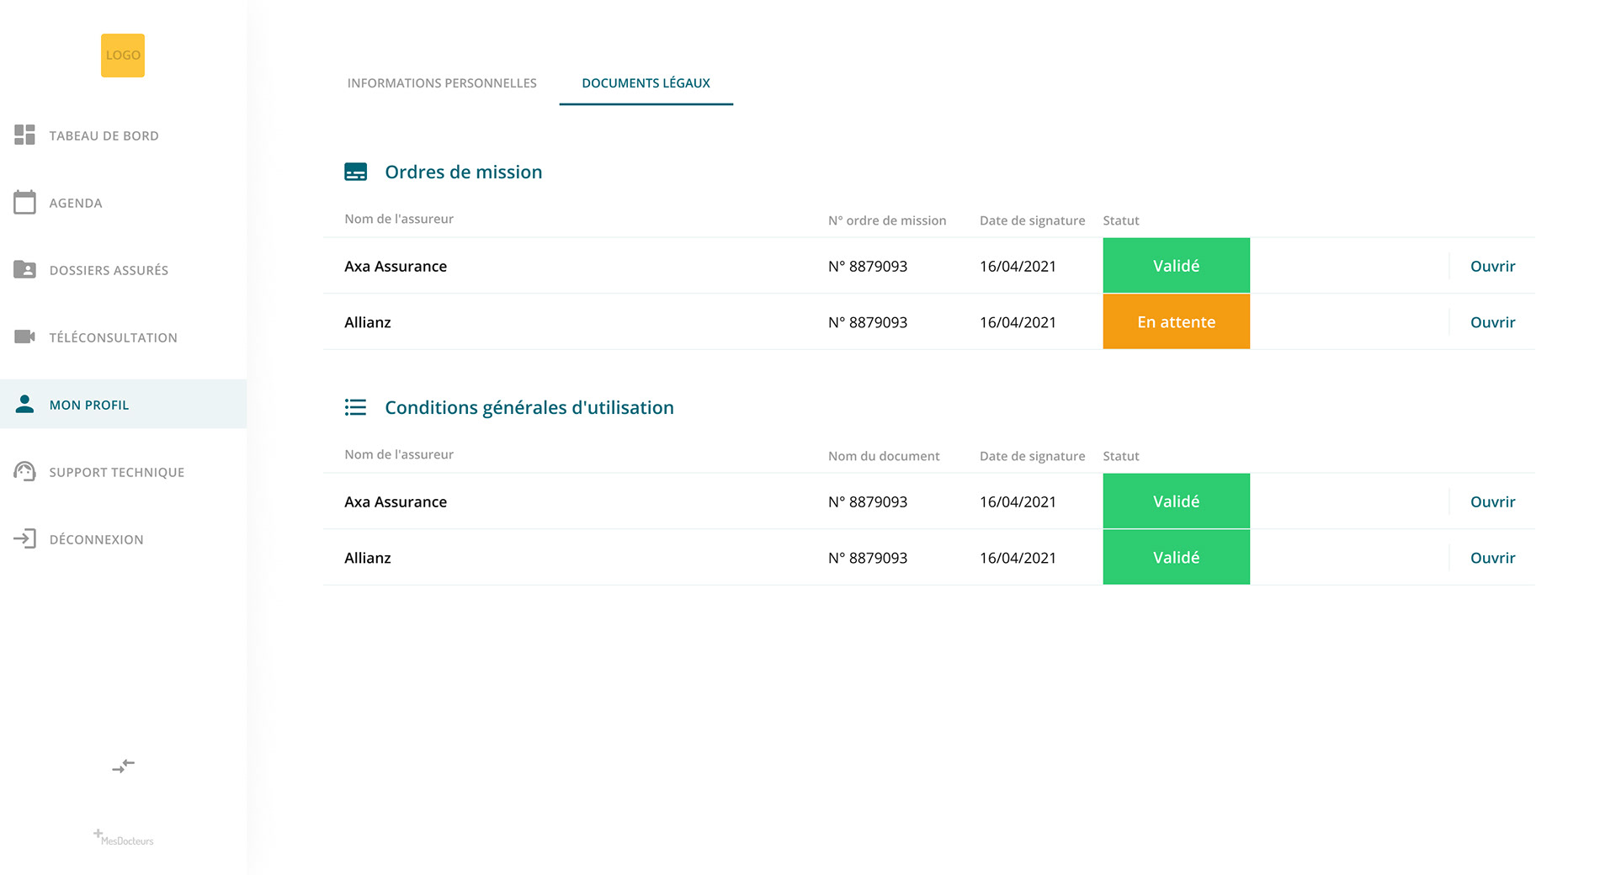Click the Conditions générales list icon

[x=356, y=407]
